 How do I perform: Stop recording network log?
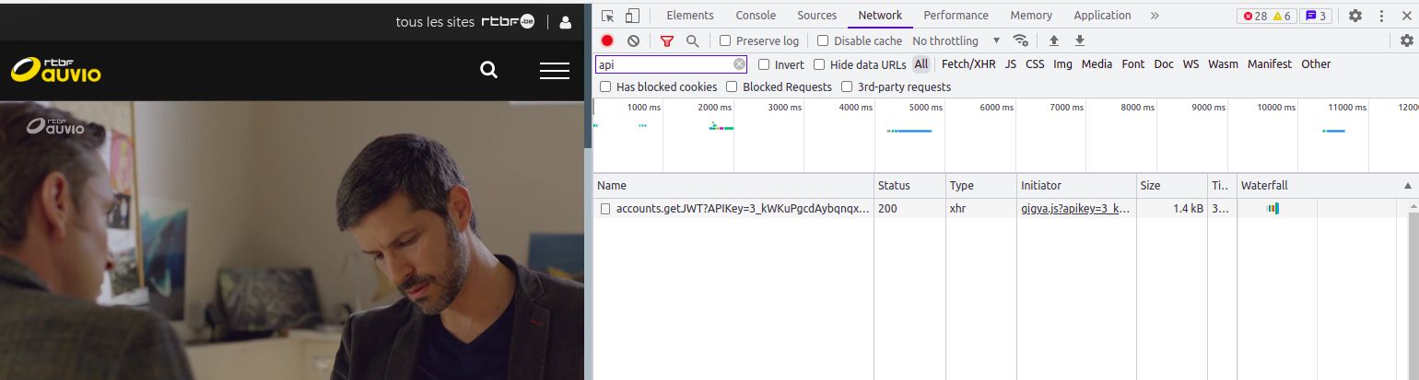click(607, 40)
